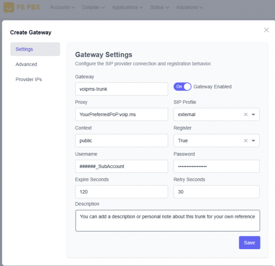The width and height of the screenshot is (275, 266).
Task: Select the Register combo box showing True
Action: click(216, 141)
